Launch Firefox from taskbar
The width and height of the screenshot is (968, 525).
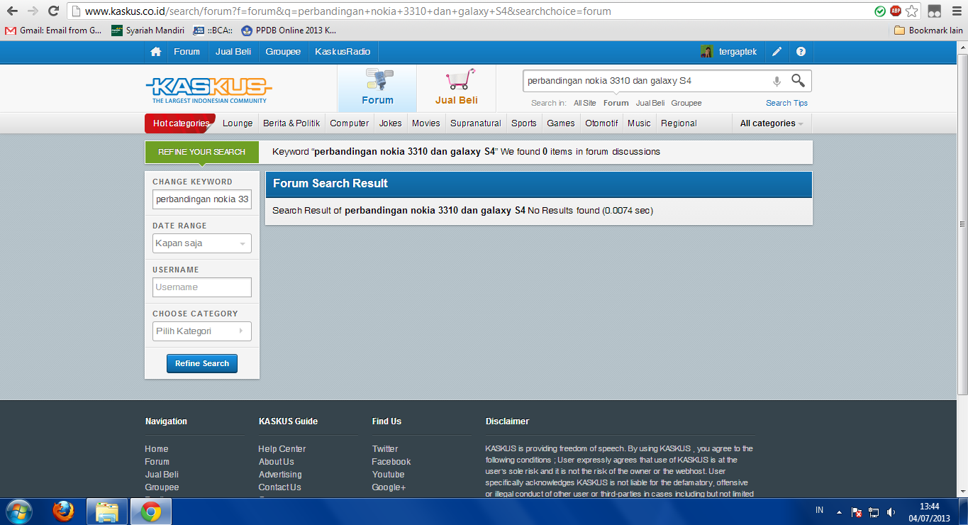pyautogui.click(x=64, y=511)
